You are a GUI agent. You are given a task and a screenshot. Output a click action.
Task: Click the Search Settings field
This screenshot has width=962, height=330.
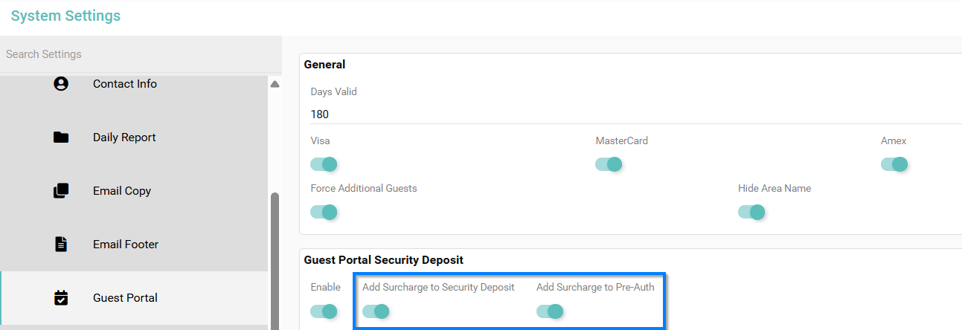134,54
